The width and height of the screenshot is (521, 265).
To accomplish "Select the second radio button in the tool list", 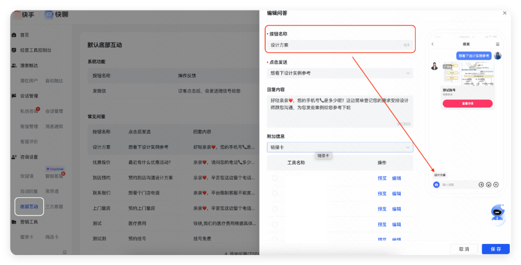I will [275, 193].
